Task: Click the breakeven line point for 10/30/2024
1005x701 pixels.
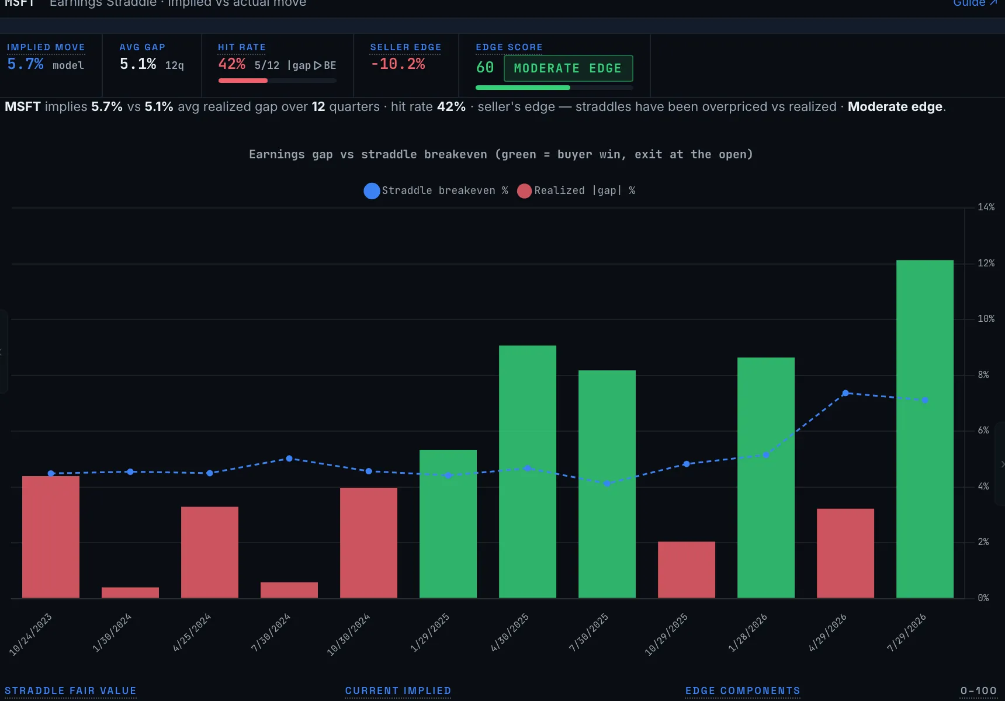Action: 369,471
